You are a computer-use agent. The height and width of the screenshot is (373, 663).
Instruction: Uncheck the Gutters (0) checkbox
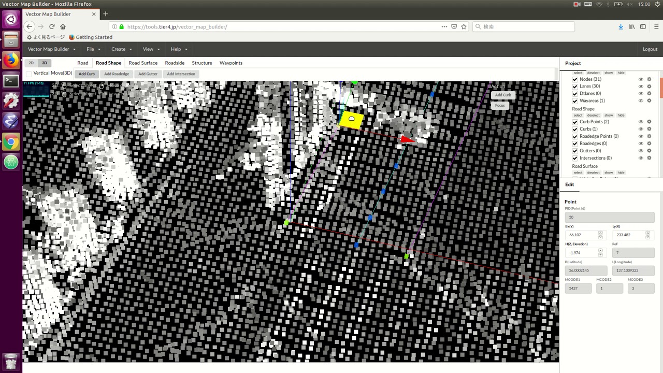click(575, 151)
